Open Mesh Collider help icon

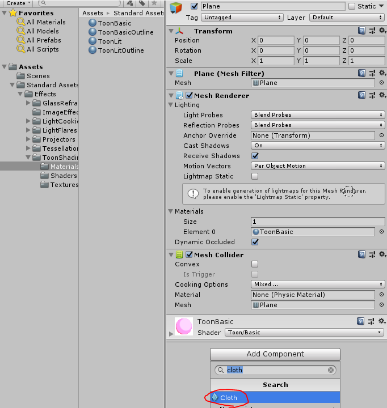coord(361,254)
